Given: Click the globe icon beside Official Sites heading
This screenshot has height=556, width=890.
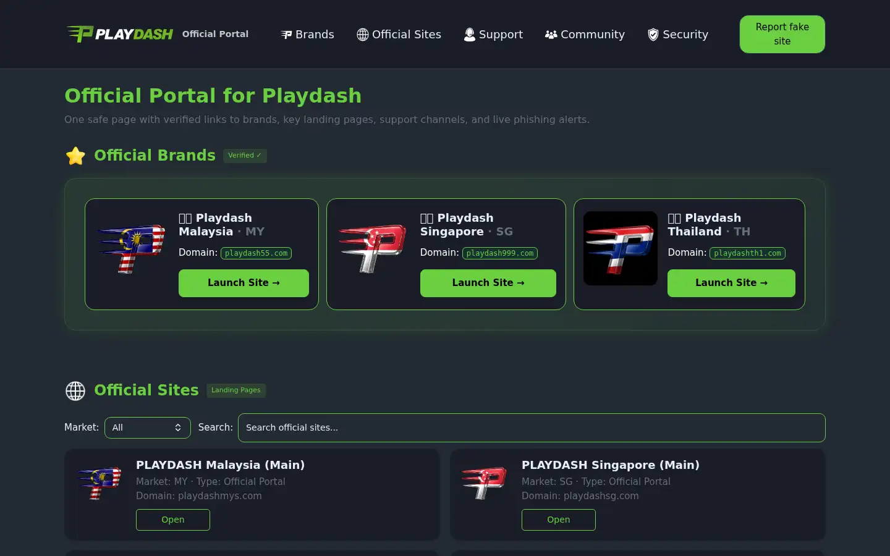Looking at the screenshot, I should click(75, 390).
